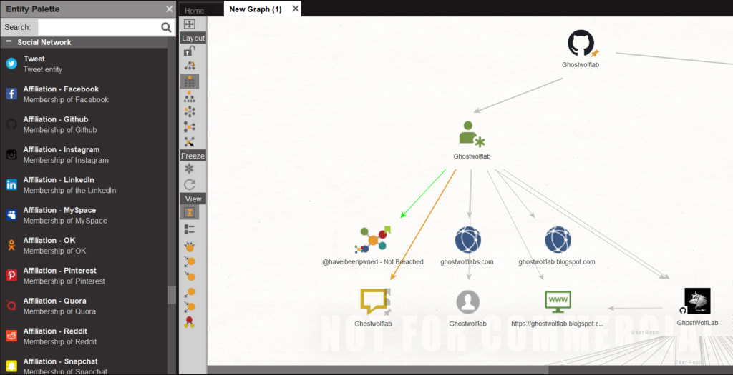The width and height of the screenshot is (733, 375).
Task: Select the Tweet entity
Action: (84, 64)
